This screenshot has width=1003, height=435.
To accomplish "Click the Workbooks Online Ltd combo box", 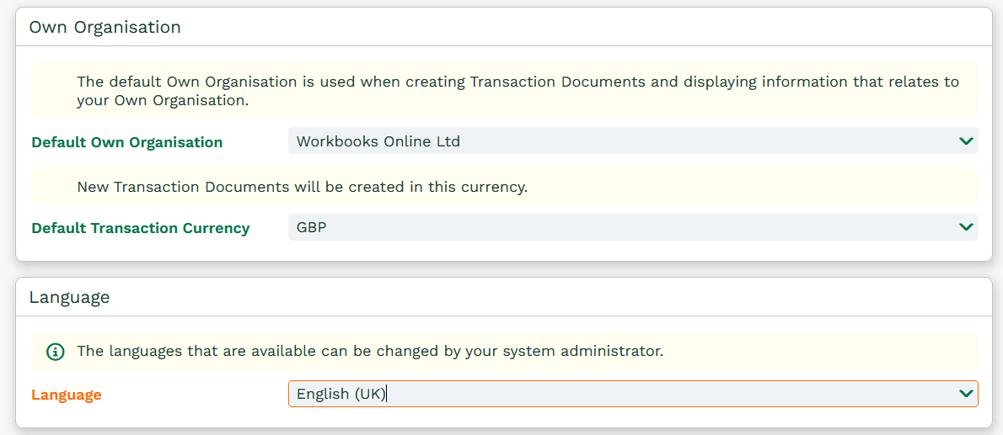I will coord(632,141).
